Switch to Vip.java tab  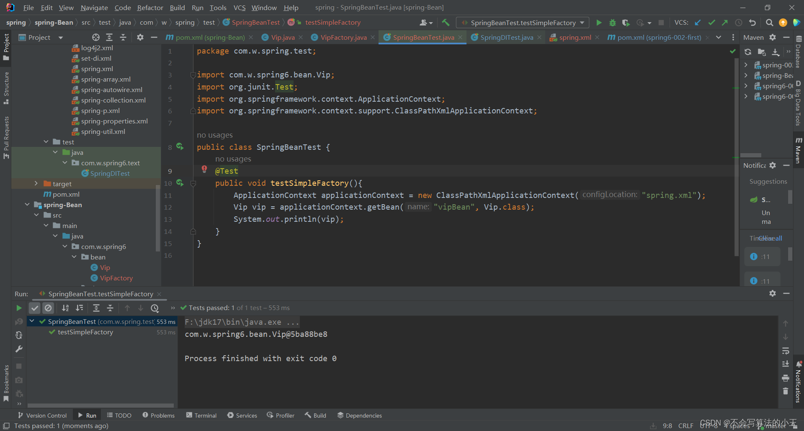(283, 37)
